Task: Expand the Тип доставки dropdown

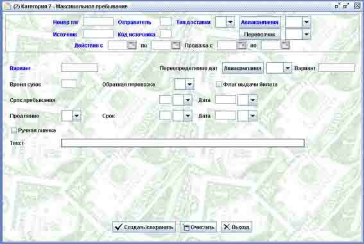Action: coord(230,22)
